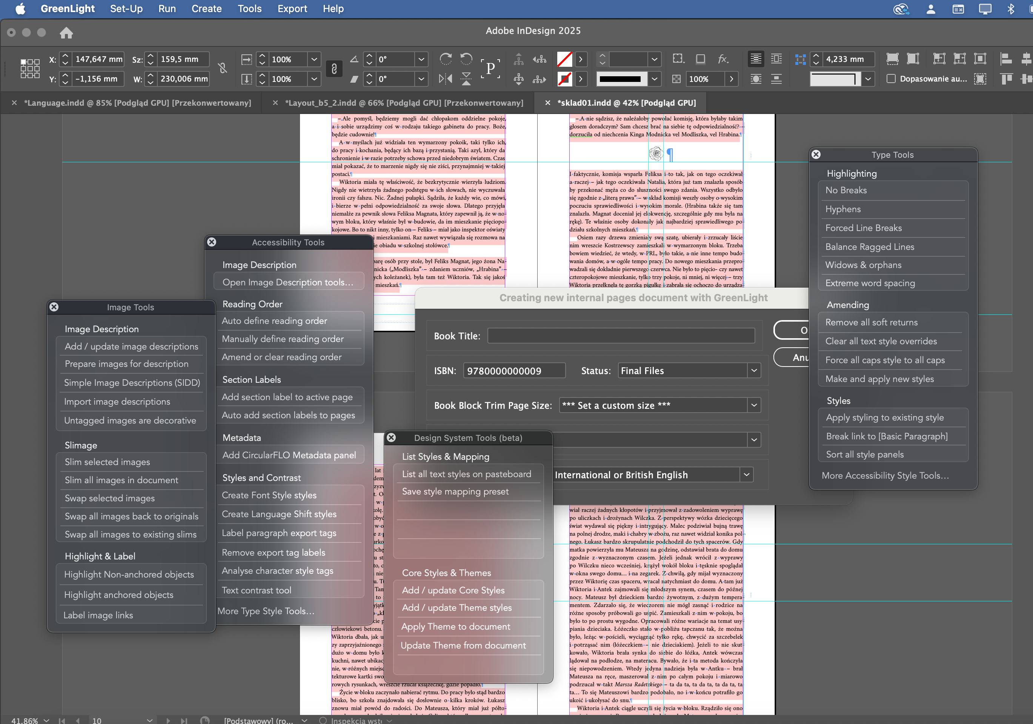Open the Set-Up menu
Screen dimensions: 1033x724
[126, 9]
